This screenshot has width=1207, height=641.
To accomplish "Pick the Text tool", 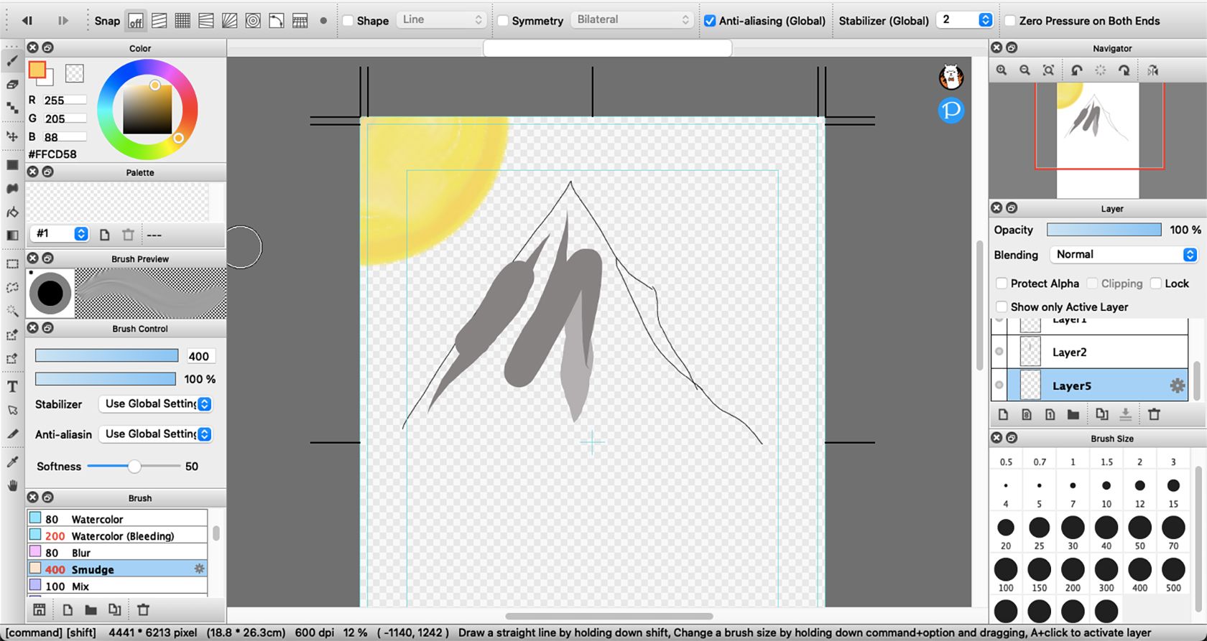I will point(12,387).
